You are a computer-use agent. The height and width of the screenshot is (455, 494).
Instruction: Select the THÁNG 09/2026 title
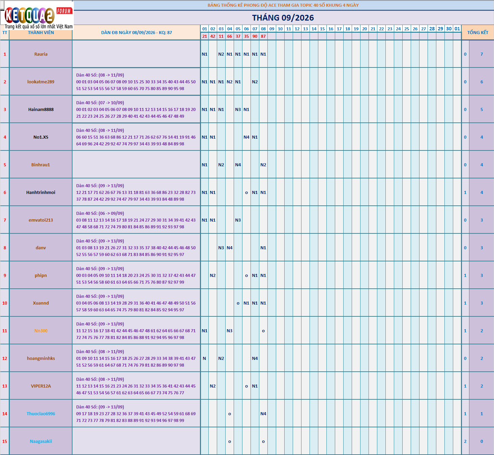tap(283, 18)
